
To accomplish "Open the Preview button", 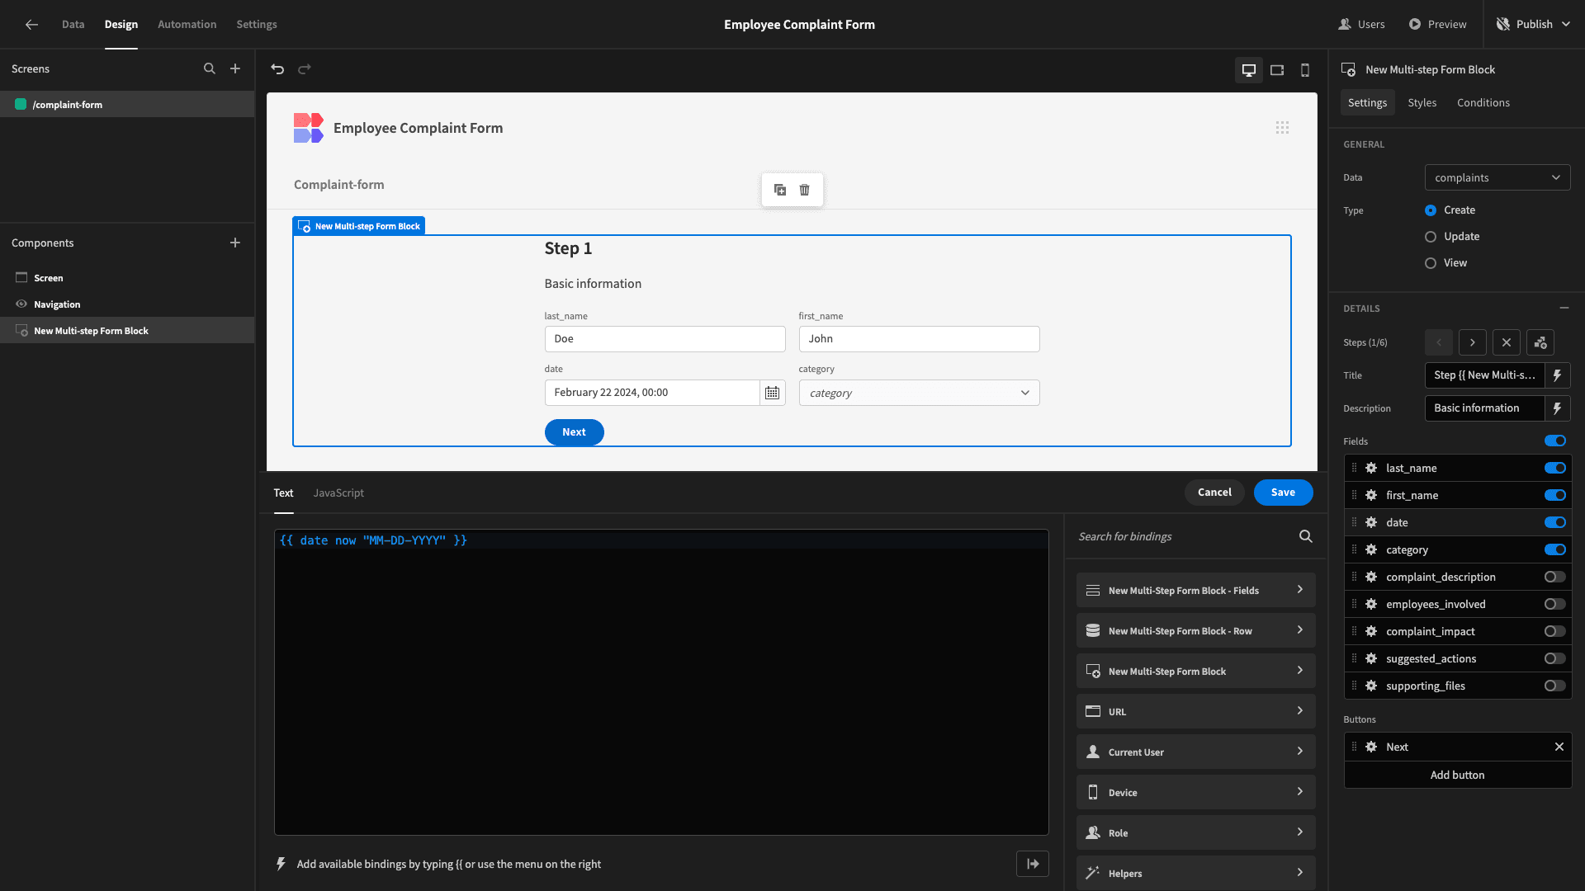I will [1437, 25].
